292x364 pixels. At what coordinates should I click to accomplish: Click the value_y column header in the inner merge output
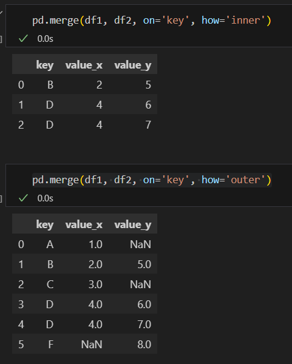coord(132,65)
